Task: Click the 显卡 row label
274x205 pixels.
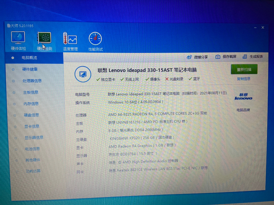Action: tap(80, 148)
